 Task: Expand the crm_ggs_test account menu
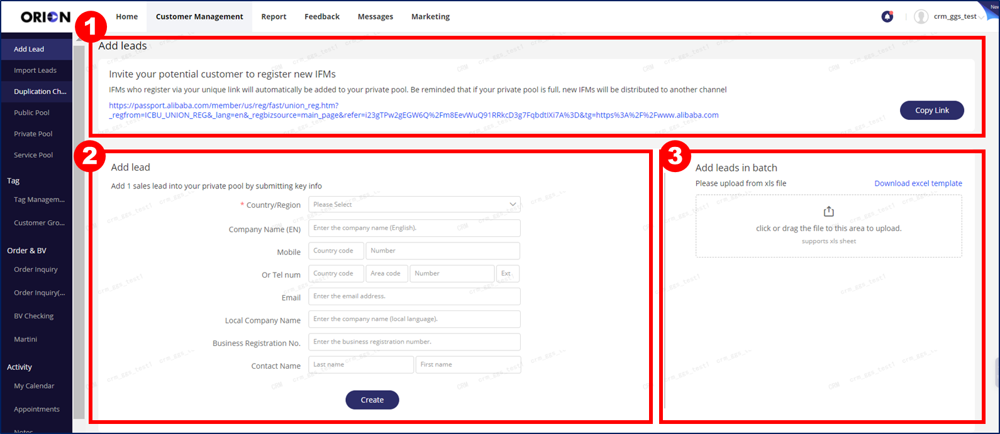pos(959,17)
